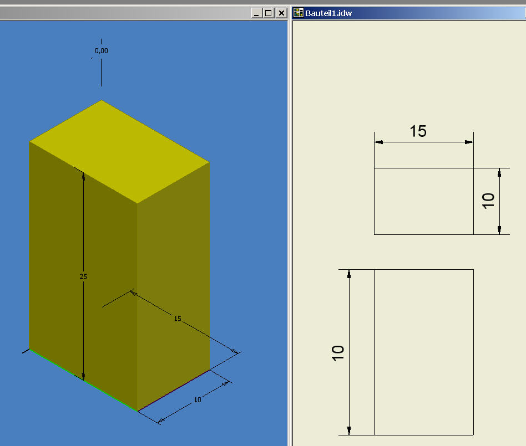This screenshot has height=446, width=526.
Task: Select the 25 height dimension on model
Action: [x=83, y=276]
